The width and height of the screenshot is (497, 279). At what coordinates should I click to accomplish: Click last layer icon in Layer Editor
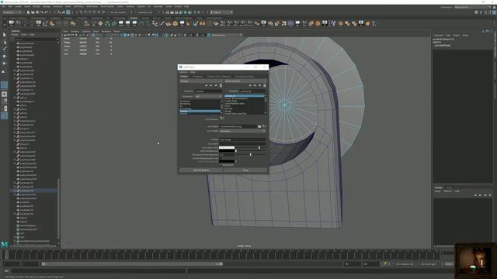point(490,195)
